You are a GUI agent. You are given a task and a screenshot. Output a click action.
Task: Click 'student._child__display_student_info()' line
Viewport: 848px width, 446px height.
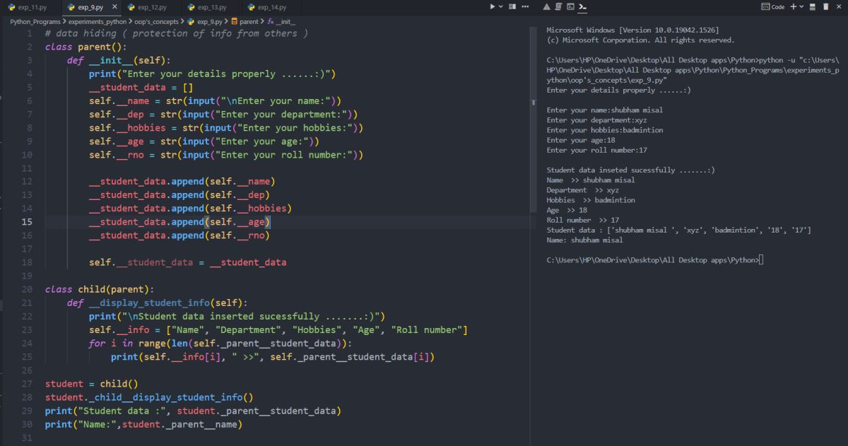[x=149, y=397]
